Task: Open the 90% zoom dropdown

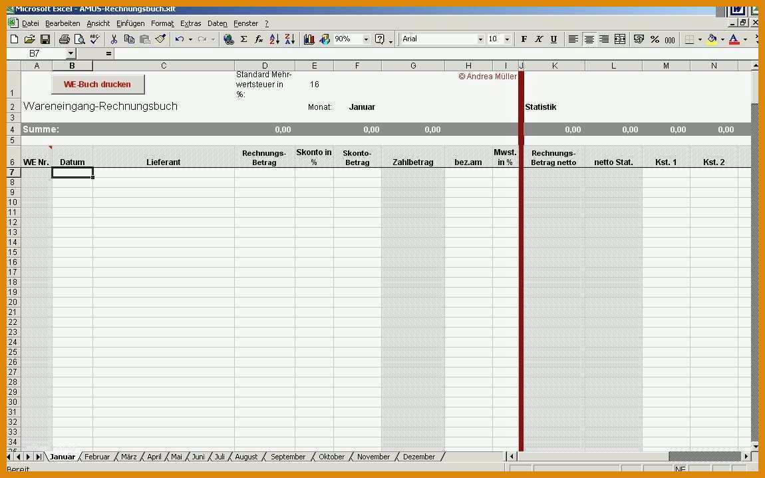Action: click(366, 39)
